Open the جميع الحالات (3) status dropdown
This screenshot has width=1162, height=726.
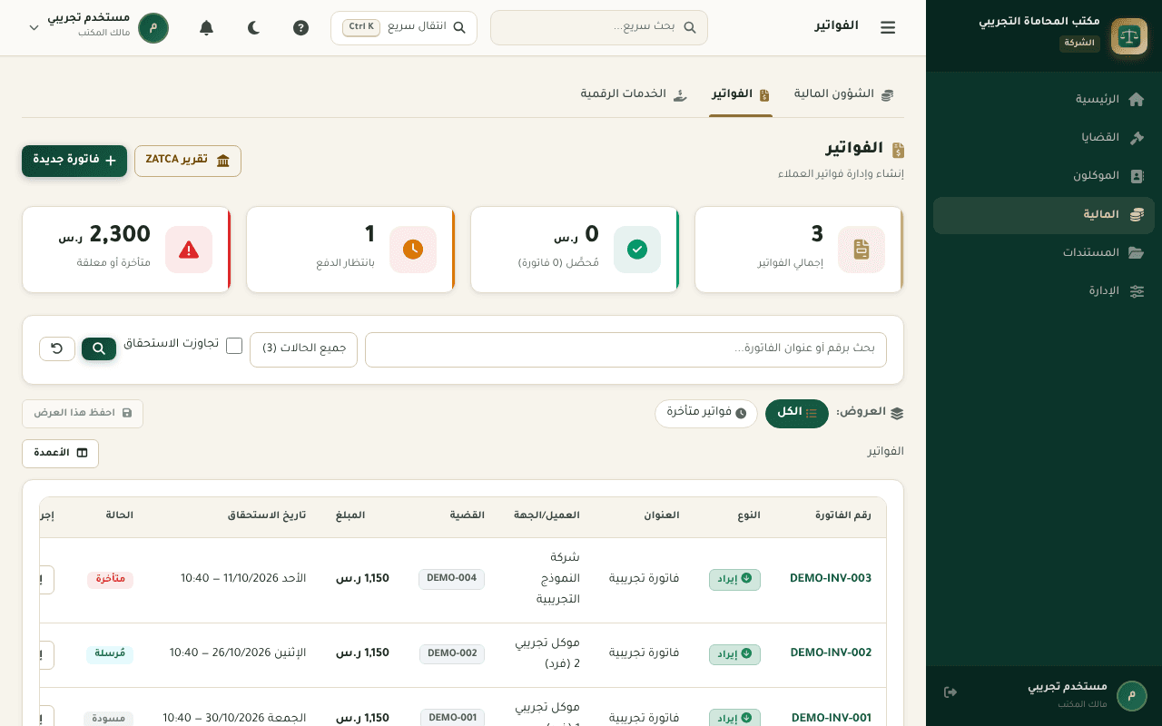pos(303,349)
